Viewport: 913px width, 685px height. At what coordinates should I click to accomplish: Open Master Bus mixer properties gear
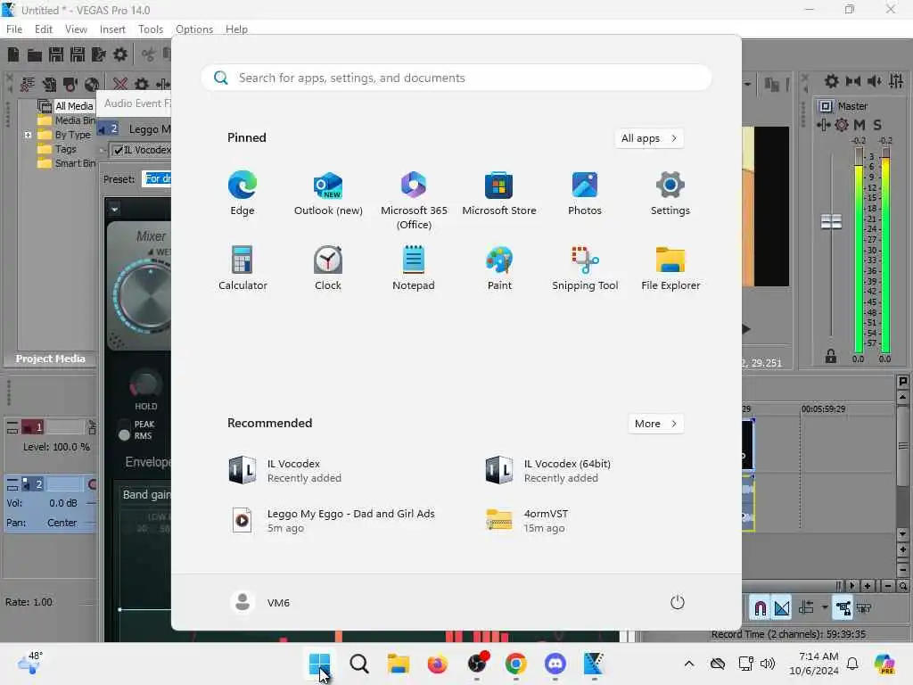coord(832,81)
